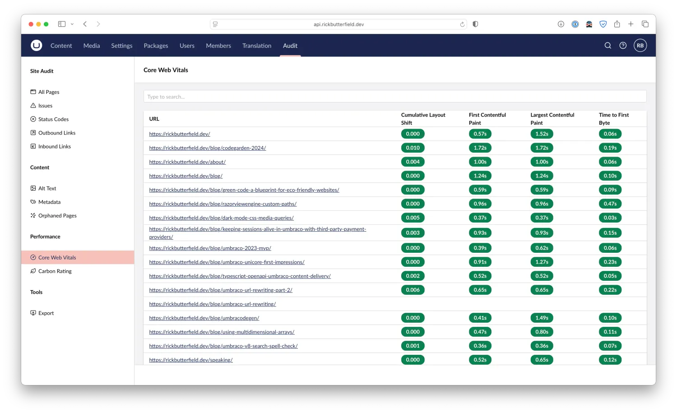Open the Orphaned Pages report
This screenshot has height=413, width=677.
58,215
